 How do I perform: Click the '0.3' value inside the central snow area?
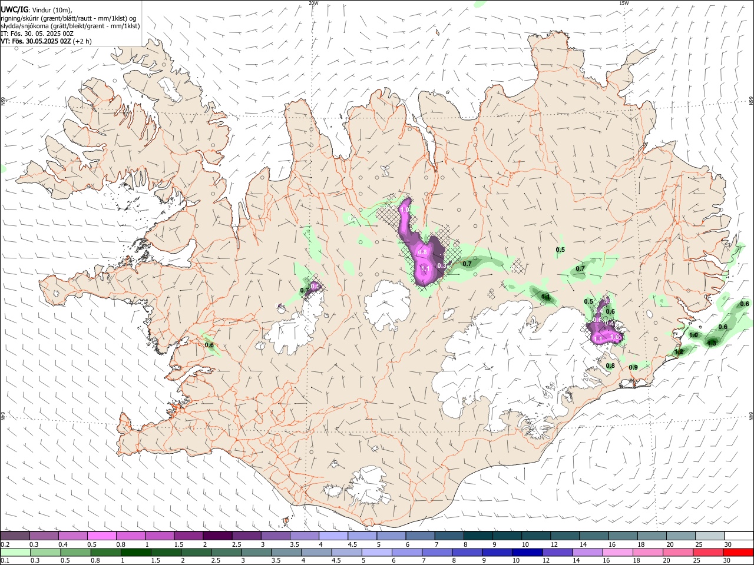click(442, 266)
